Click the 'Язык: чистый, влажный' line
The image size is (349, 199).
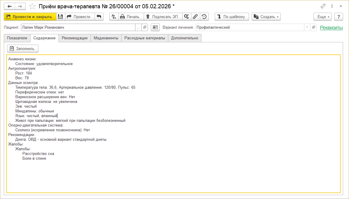click(x=36, y=116)
